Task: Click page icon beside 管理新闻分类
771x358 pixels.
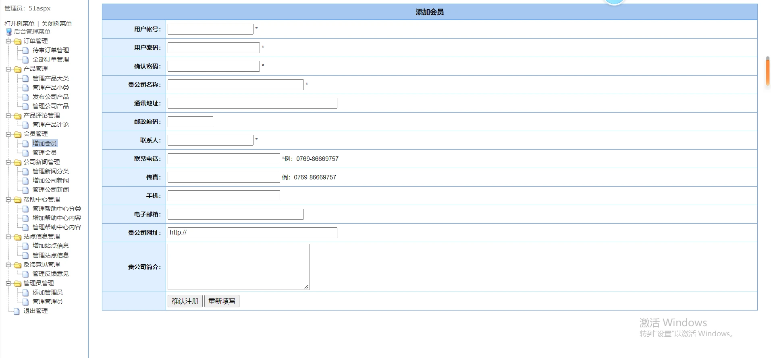Action: [x=26, y=171]
